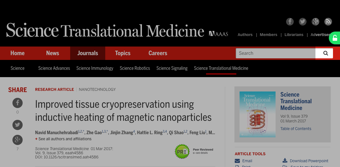Click the Vol 9, Issue 379 sidebar text
This screenshot has height=167, width=340.
click(x=294, y=116)
